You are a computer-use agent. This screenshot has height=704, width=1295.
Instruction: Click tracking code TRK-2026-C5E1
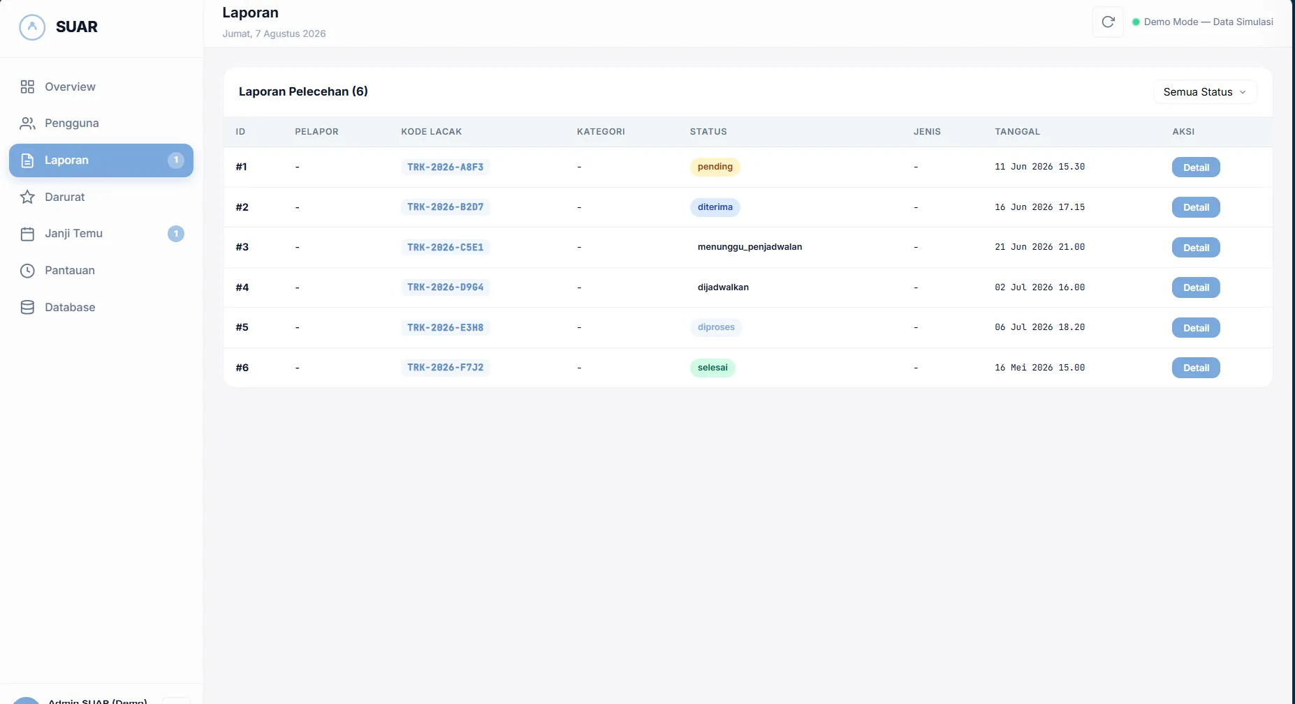446,247
